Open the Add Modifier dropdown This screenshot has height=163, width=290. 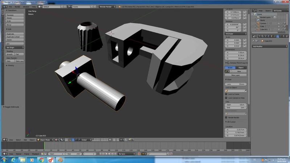(270, 46)
